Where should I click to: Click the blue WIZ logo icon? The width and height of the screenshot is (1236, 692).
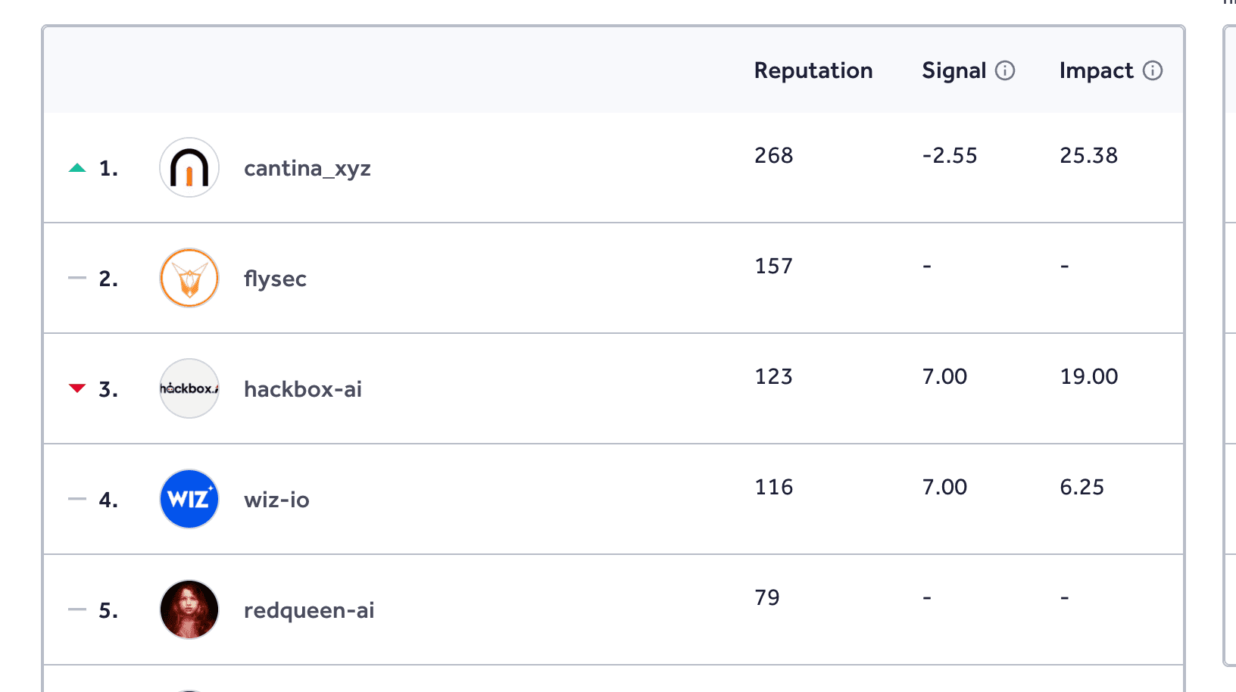(189, 499)
